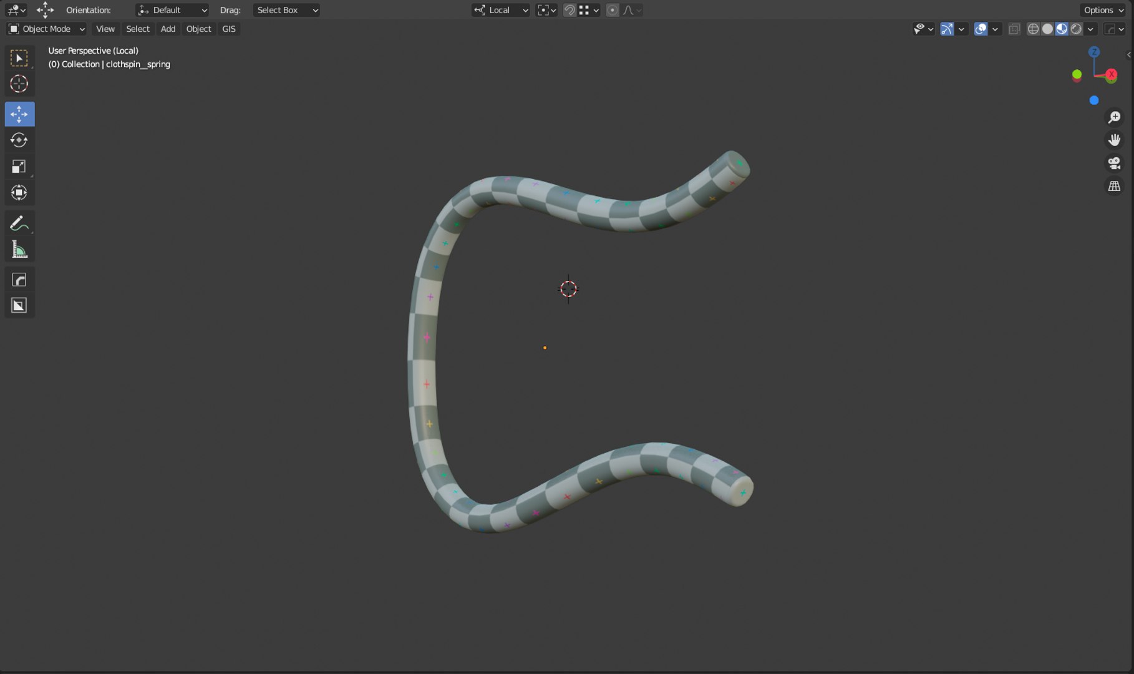Select the lower Add Cube tool icon
1134x674 pixels.
point(19,305)
